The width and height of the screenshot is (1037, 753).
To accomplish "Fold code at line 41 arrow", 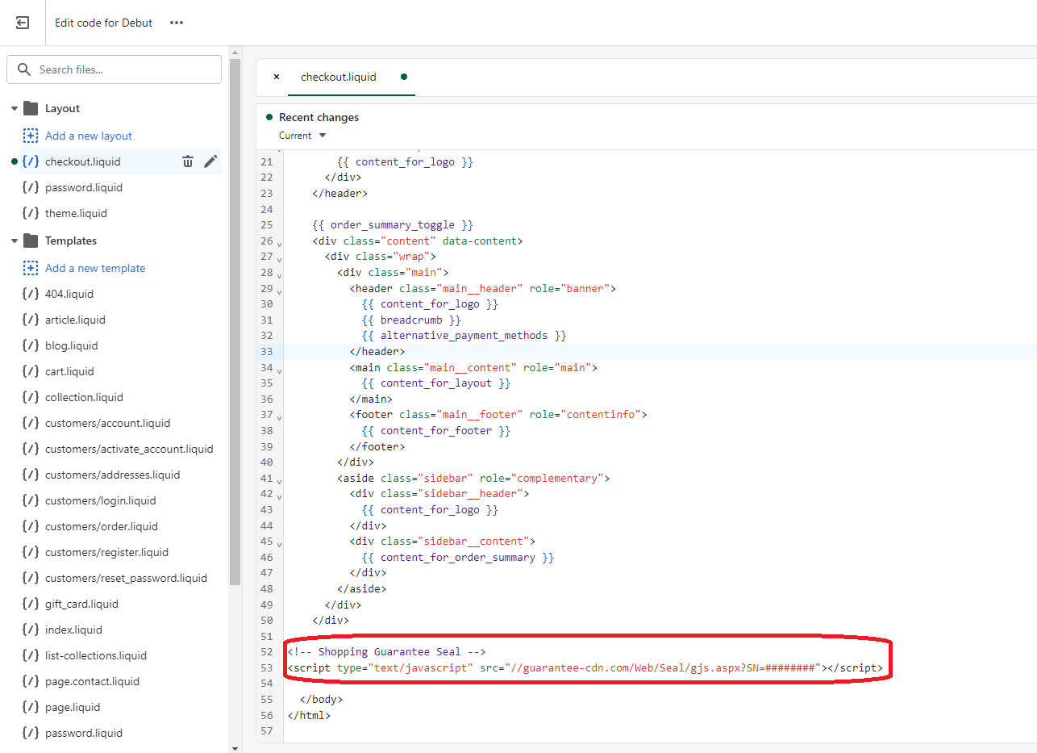I will click(x=279, y=481).
